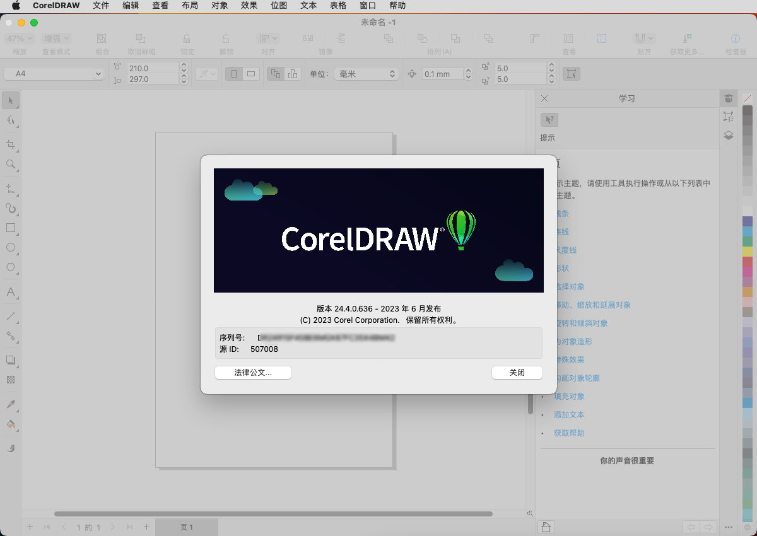Open the 位图 (Bitmaps) menu
Image resolution: width=757 pixels, height=536 pixels.
tap(279, 6)
